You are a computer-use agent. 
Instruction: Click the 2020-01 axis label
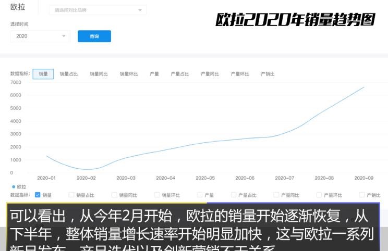point(46,178)
